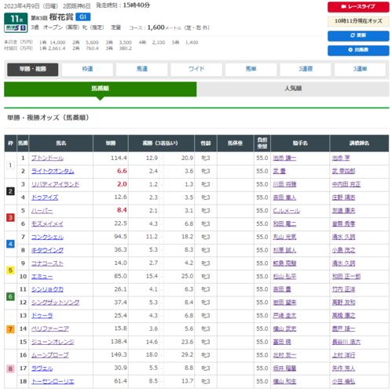Viewport: 392px width, 392px height.
Task: Switch to the 3連複 tab
Action: point(306,69)
